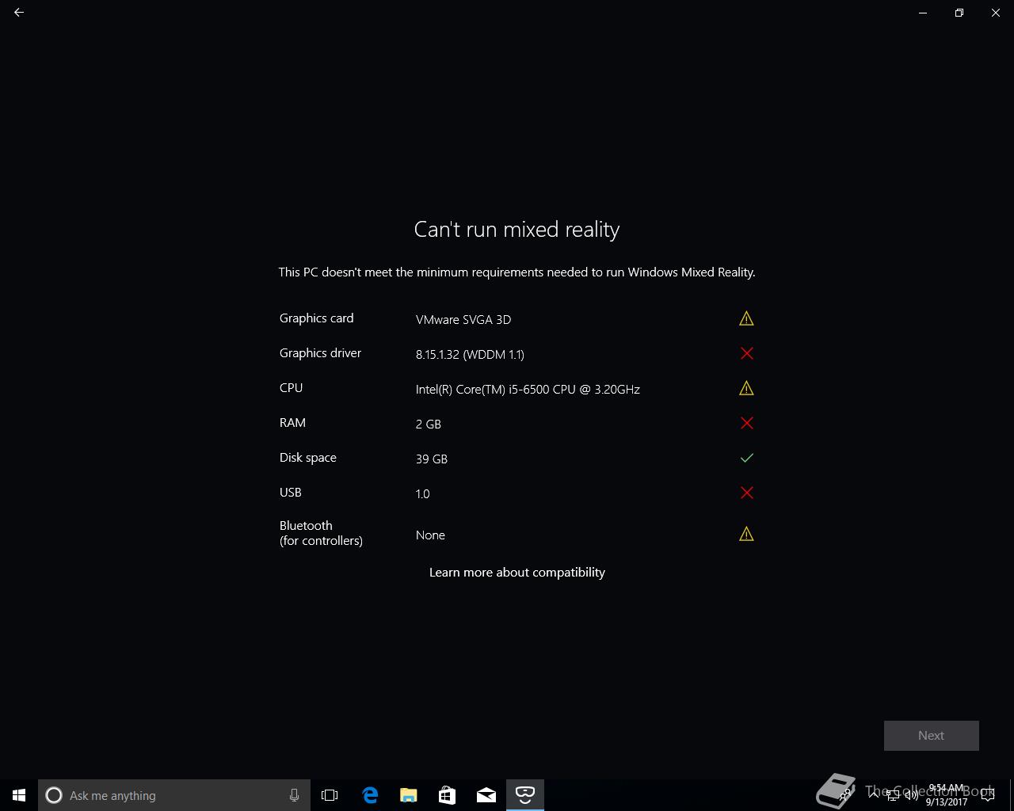Open Learn more about compatibility link
The height and width of the screenshot is (811, 1014).
tap(517, 573)
